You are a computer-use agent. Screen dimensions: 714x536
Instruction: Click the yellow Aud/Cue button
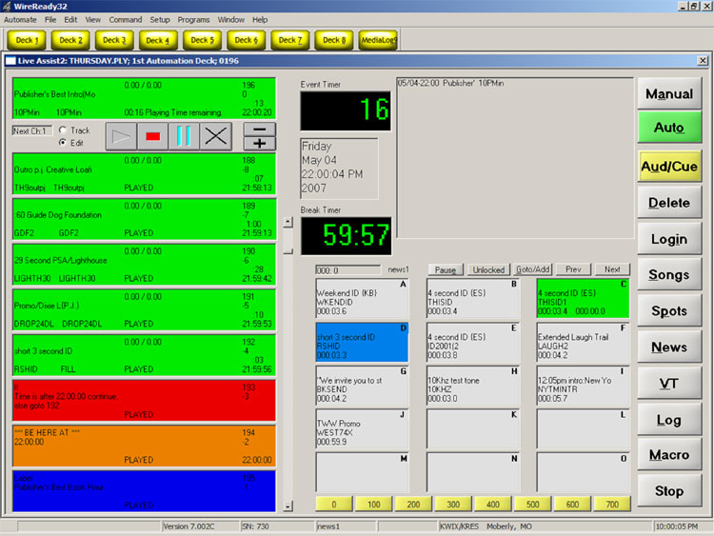(x=669, y=167)
